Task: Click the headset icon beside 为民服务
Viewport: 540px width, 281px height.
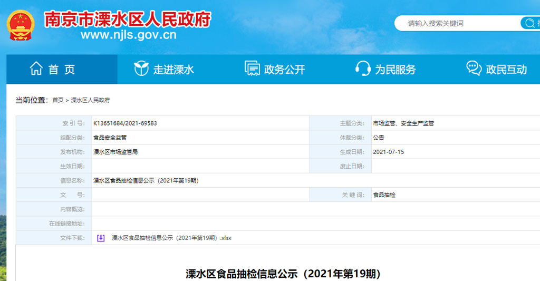Action: 363,69
